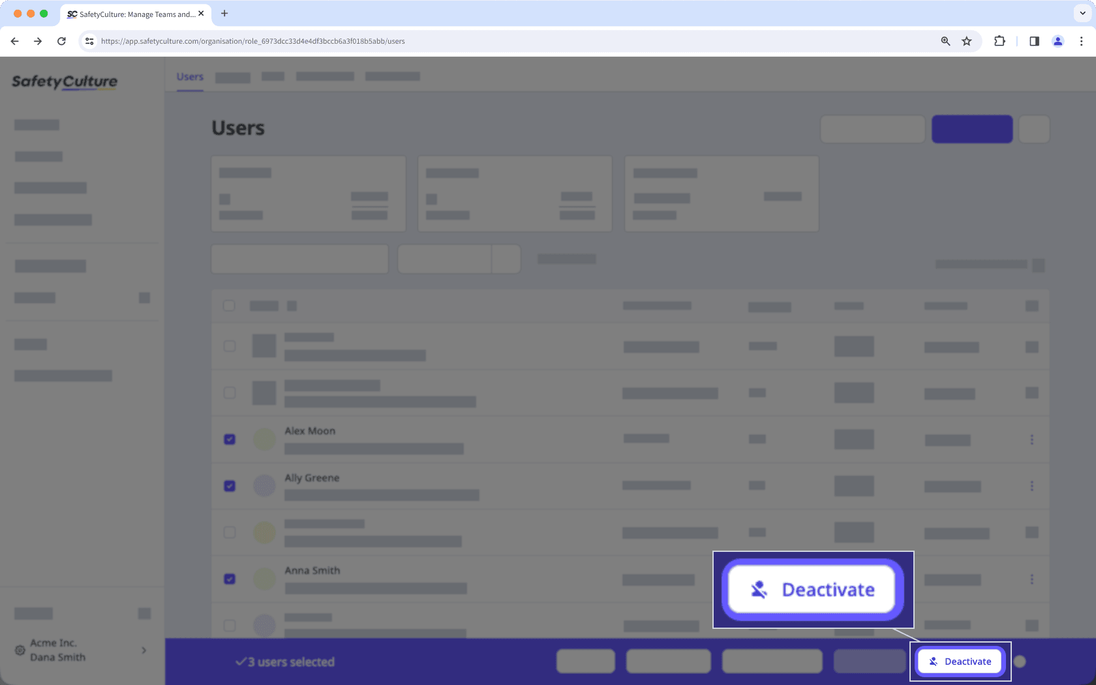The height and width of the screenshot is (685, 1096).
Task: Click the SafetyCulture logo
Action: click(x=65, y=81)
